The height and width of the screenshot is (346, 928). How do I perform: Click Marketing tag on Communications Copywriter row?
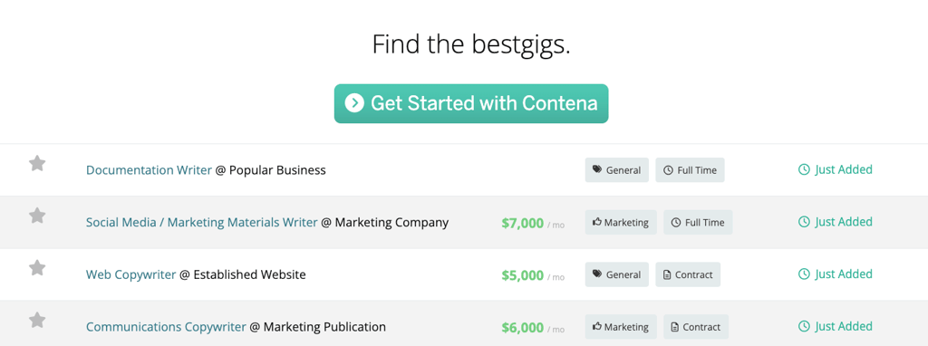621,326
